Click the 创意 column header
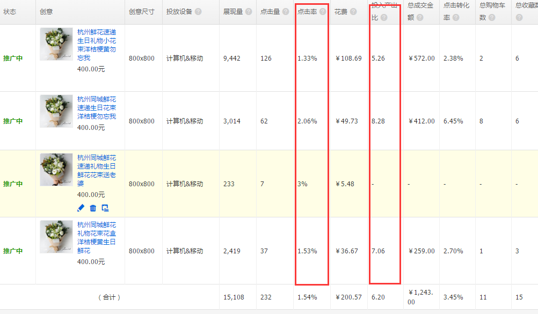 (x=46, y=12)
